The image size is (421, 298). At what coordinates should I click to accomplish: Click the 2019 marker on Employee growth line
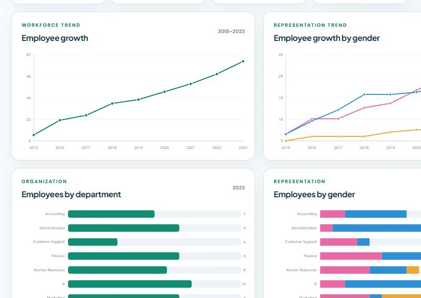pos(138,100)
